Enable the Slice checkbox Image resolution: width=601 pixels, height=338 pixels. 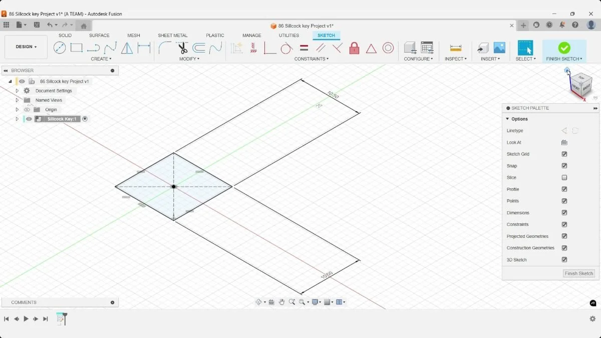tap(564, 178)
